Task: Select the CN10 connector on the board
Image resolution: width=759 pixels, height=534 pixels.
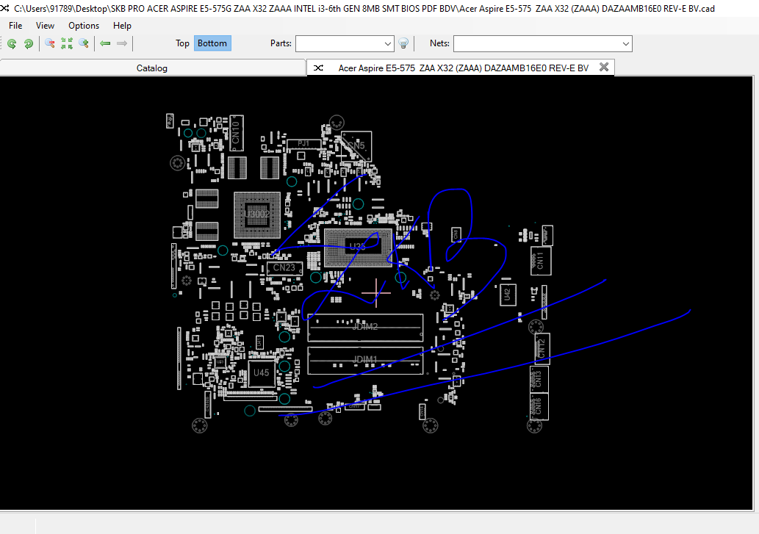Action: point(236,133)
